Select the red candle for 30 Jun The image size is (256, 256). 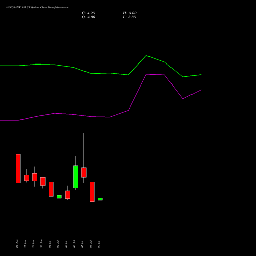point(43,181)
